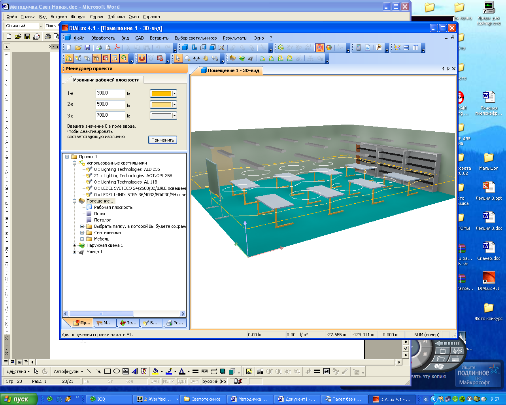The height and width of the screenshot is (405, 506).
Task: Click the page output document icon
Action: 367,47
